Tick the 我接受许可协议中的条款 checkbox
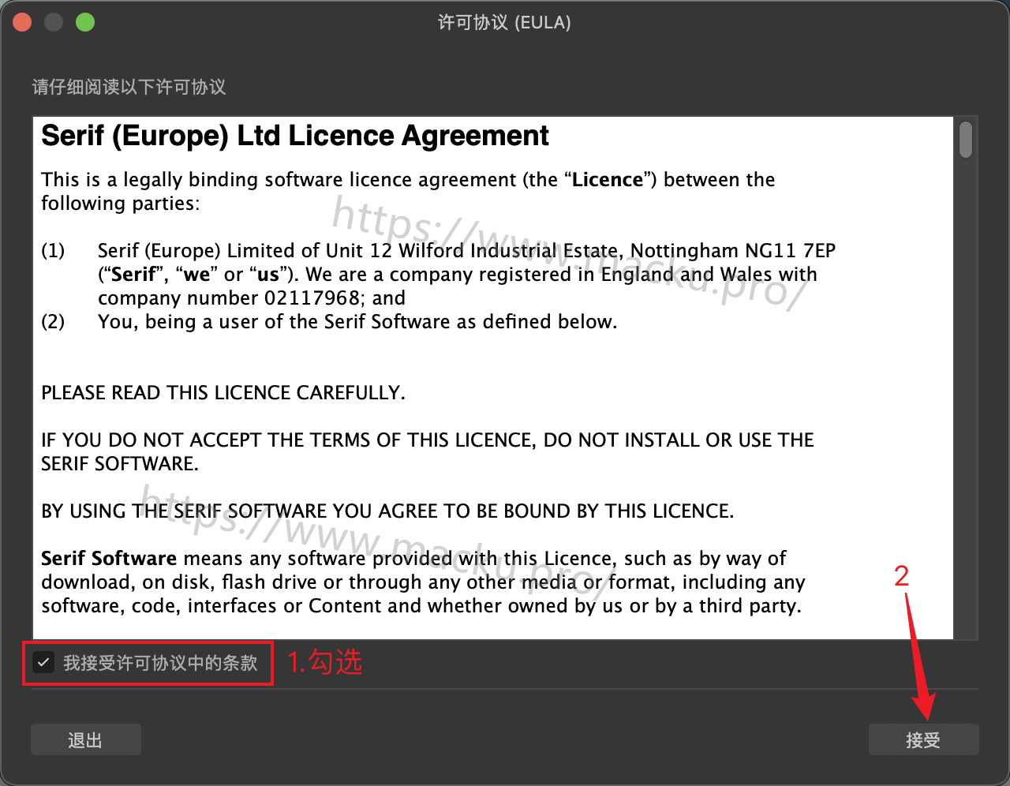 [x=43, y=663]
